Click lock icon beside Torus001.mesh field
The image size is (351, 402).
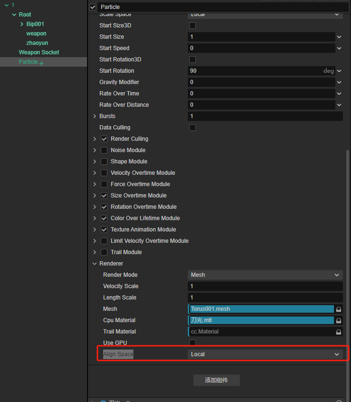point(339,309)
